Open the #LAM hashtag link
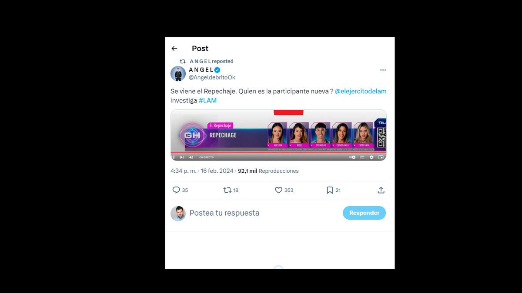This screenshot has height=293, width=522. point(207,100)
